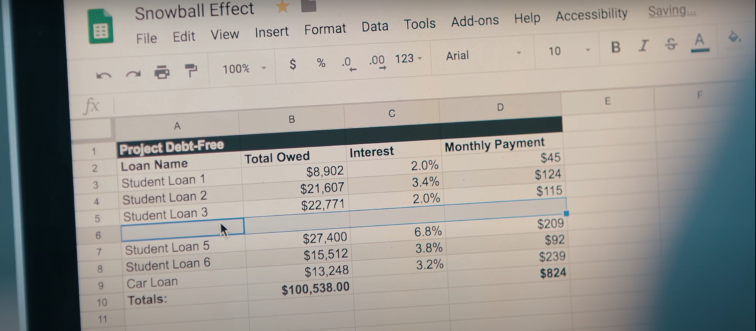Select column D header
This screenshot has width=756, height=331.
click(500, 108)
